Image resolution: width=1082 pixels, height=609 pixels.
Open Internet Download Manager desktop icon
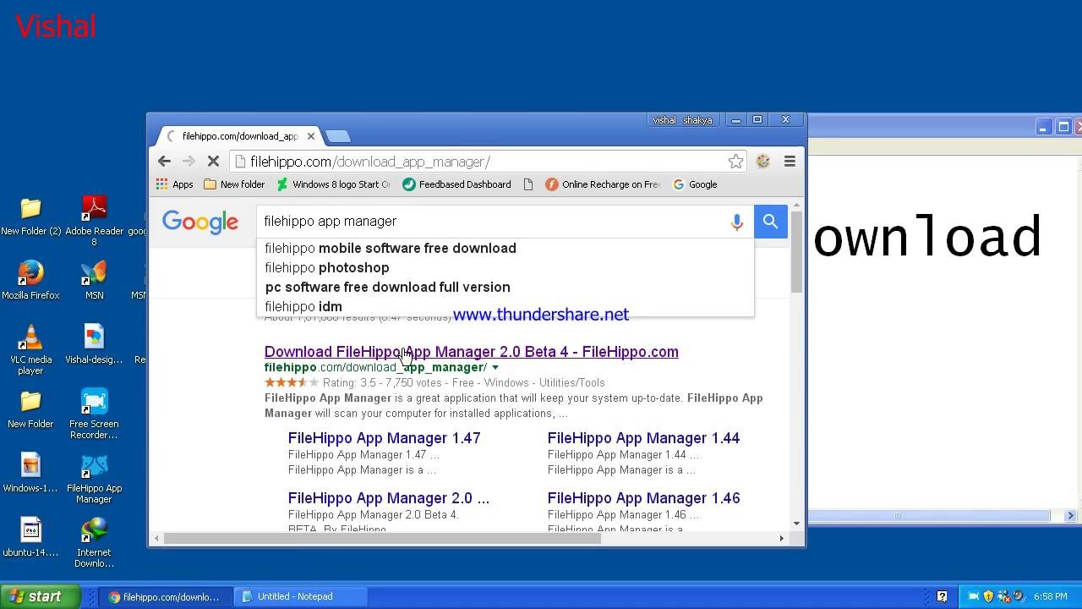tap(94, 543)
